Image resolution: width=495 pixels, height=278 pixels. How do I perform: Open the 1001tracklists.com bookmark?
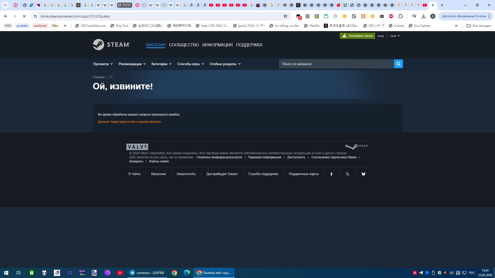90,26
